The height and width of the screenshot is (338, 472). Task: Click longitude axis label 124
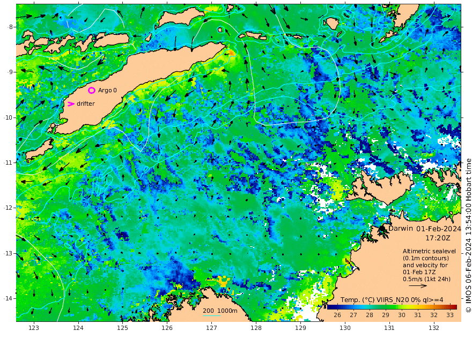78,328
